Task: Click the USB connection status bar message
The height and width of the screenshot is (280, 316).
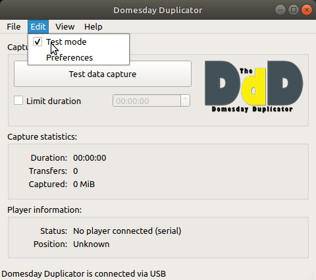Action: click(84, 274)
